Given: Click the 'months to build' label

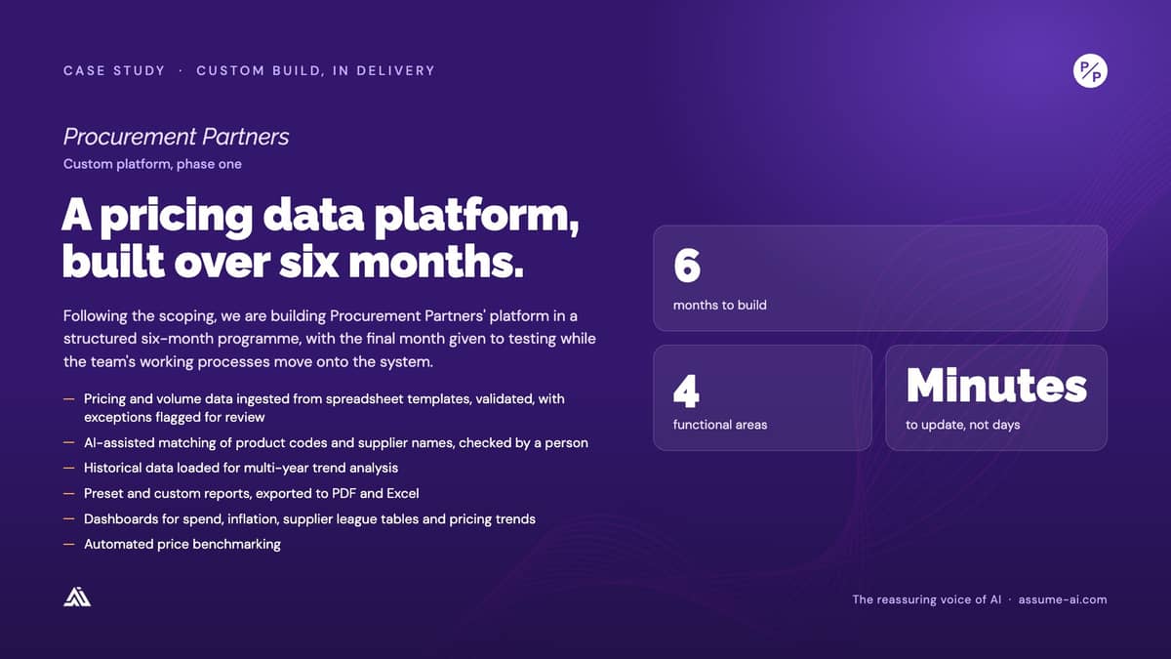Looking at the screenshot, I should pos(720,305).
